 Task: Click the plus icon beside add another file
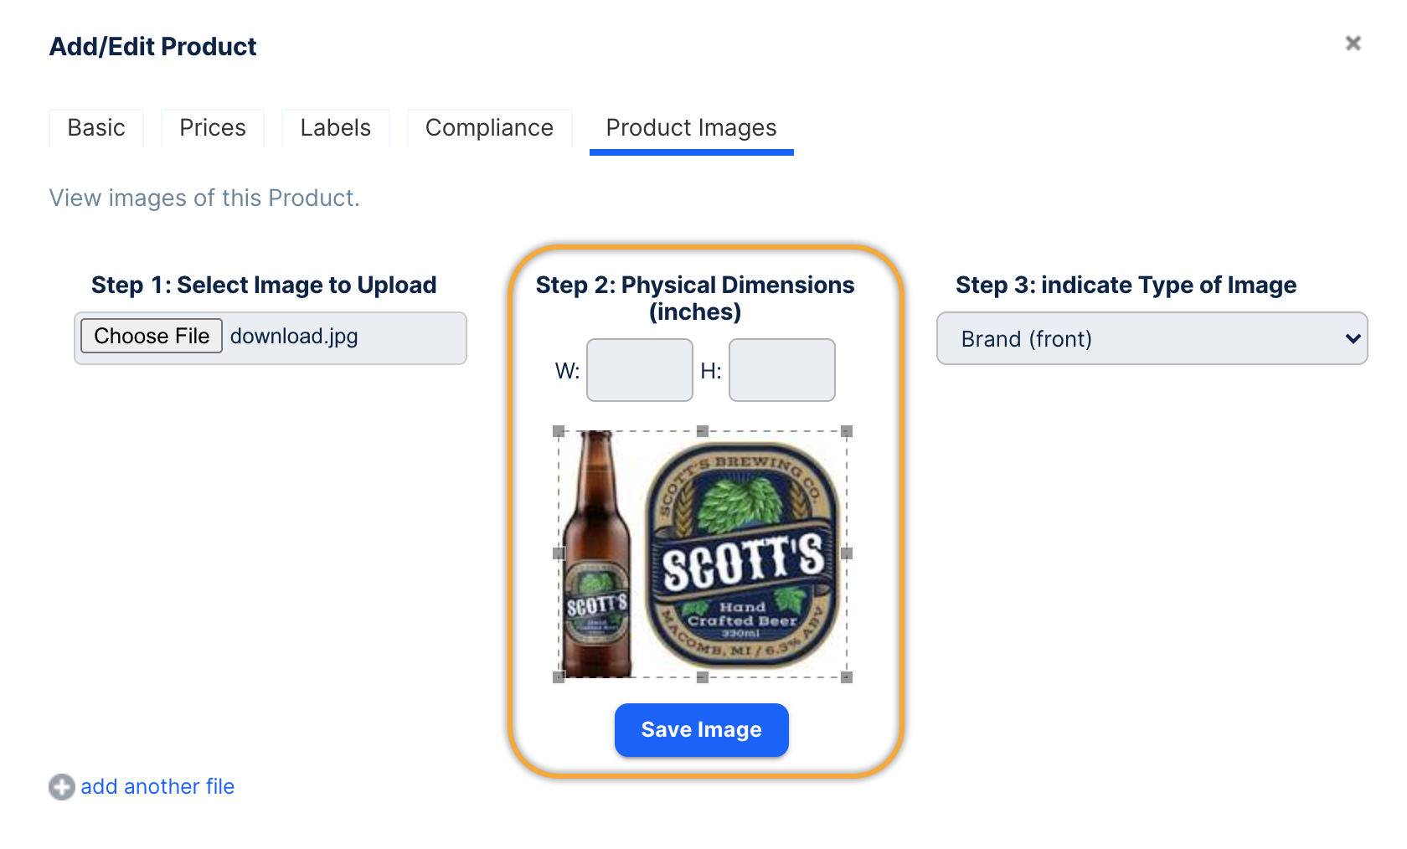pos(61,787)
